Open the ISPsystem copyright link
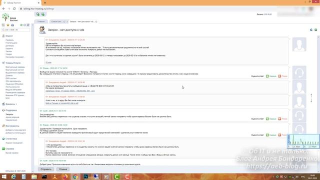320x180 pixels. [x=15, y=171]
